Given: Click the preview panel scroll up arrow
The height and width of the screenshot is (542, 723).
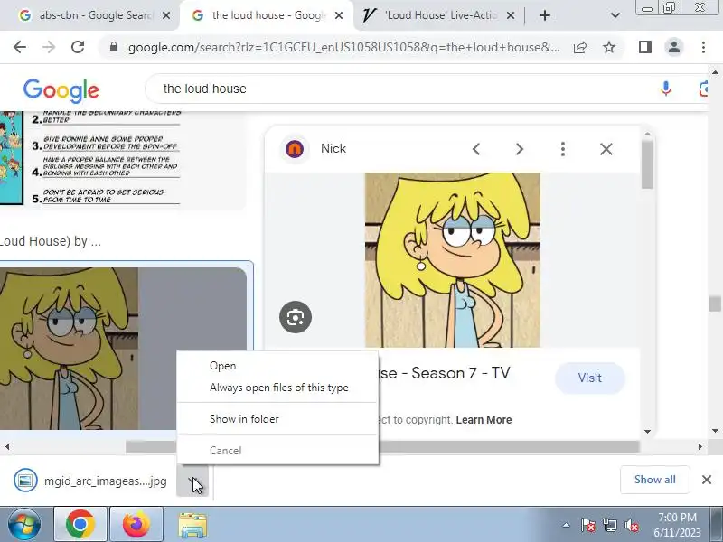Looking at the screenshot, I should (647, 134).
